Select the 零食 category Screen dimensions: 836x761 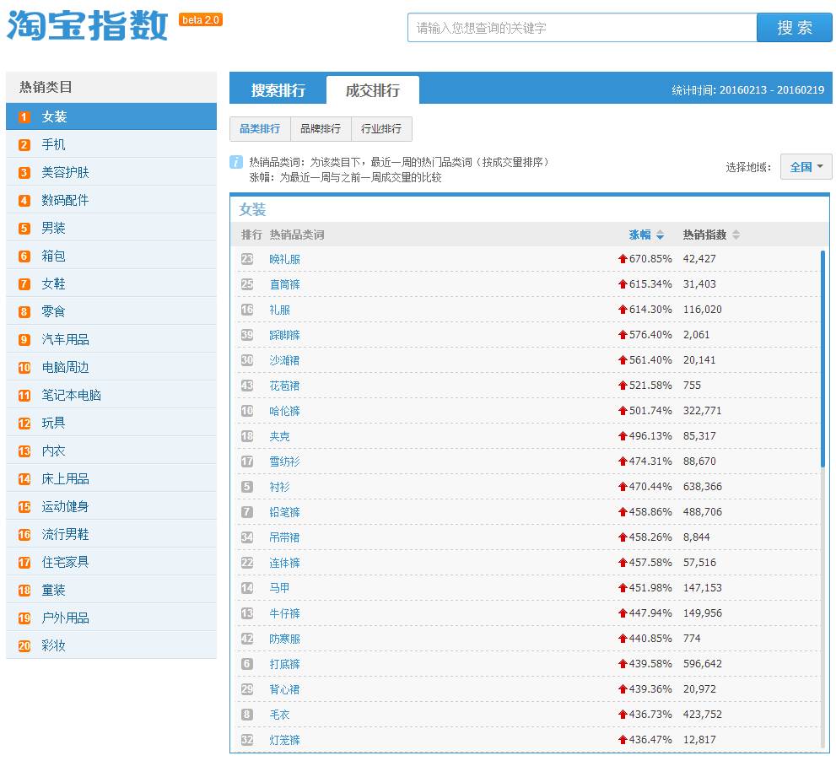coord(111,311)
